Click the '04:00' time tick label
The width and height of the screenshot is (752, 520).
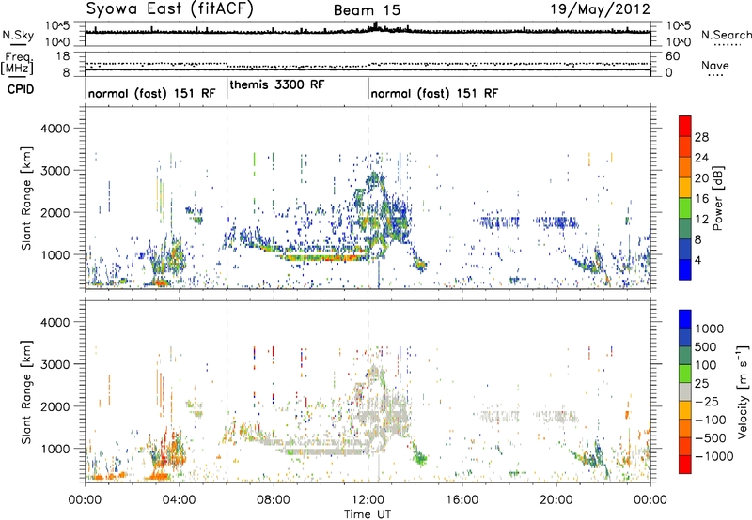tap(179, 500)
